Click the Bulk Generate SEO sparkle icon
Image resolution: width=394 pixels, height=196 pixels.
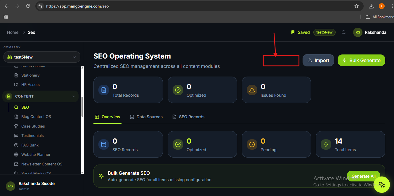(101, 176)
